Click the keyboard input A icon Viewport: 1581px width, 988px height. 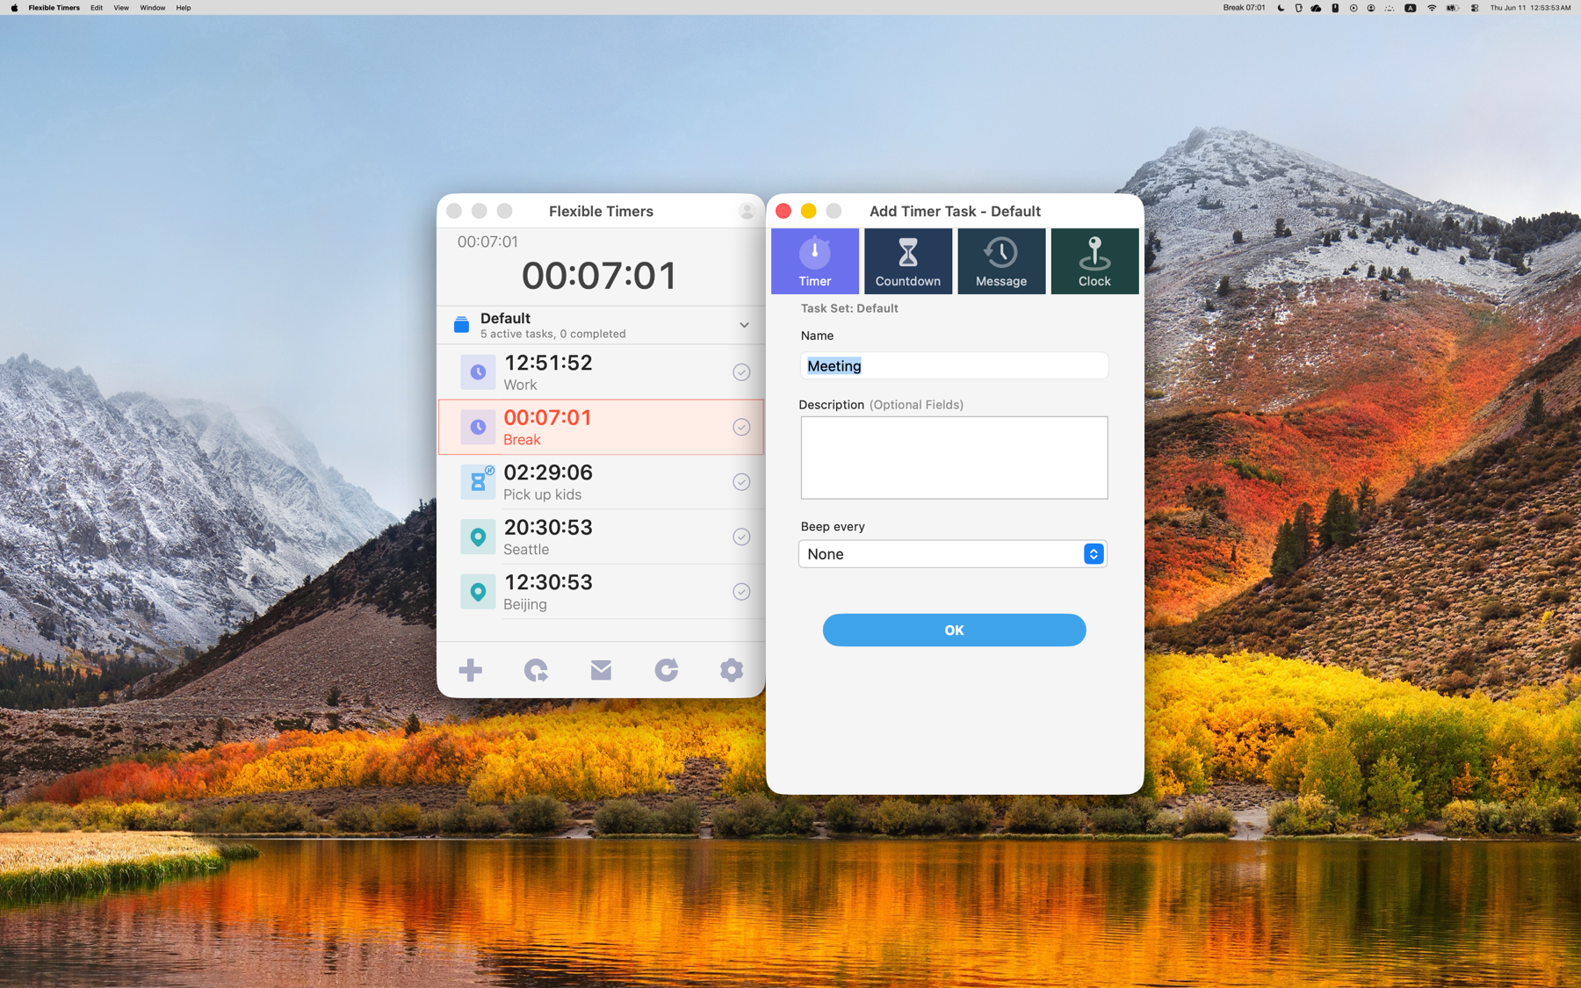1410,8
